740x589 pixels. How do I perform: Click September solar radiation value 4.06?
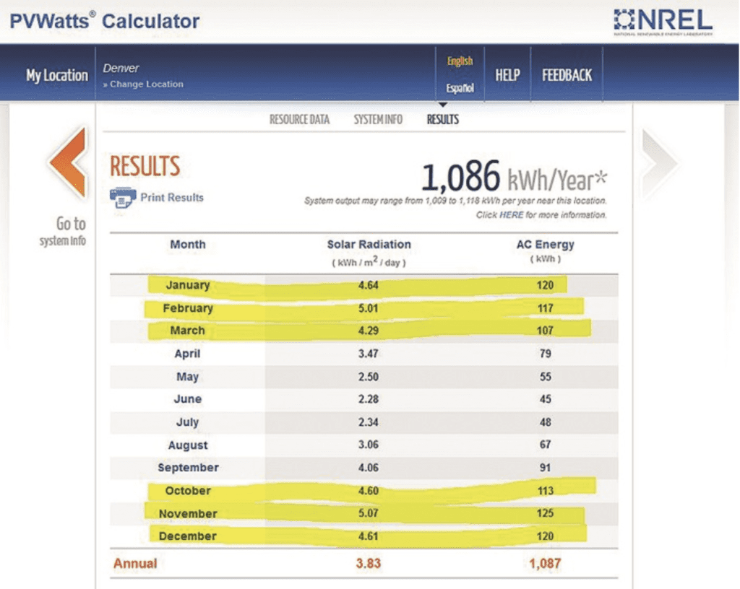point(368,468)
